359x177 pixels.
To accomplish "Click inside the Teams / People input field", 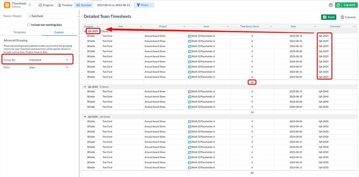I will click(x=49, y=16).
